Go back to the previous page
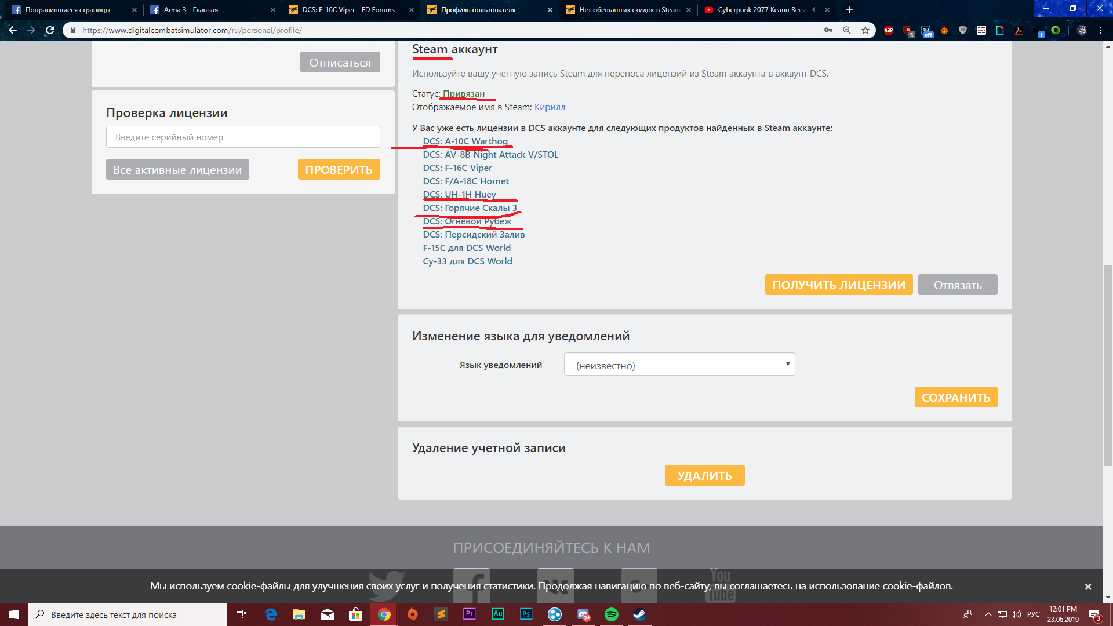The width and height of the screenshot is (1113, 626). tap(13, 30)
